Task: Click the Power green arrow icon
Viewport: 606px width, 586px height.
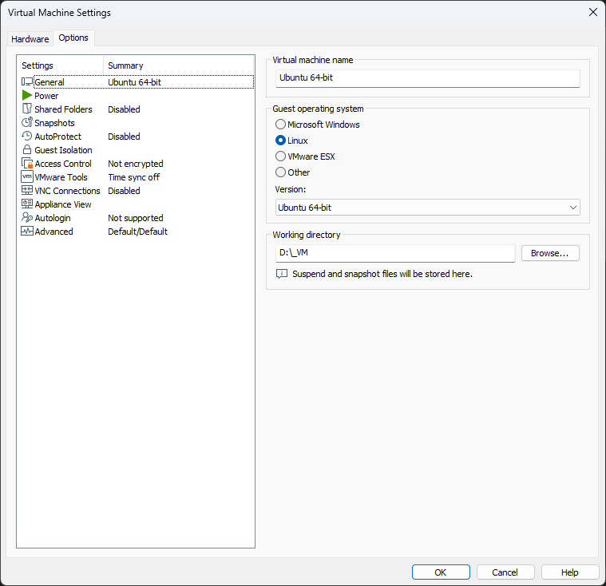Action: point(27,96)
